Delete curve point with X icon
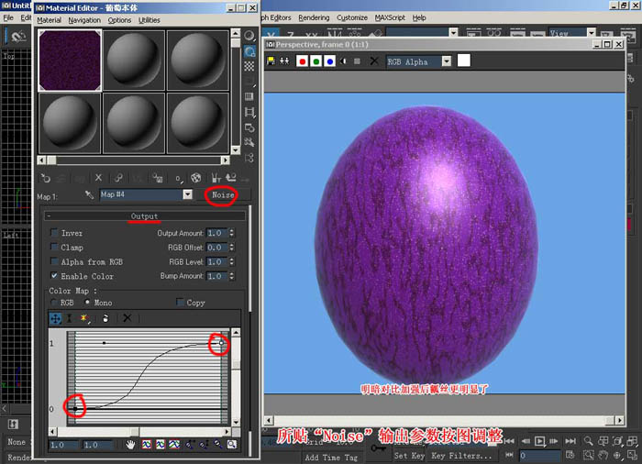Image resolution: width=642 pixels, height=464 pixels. [127, 318]
